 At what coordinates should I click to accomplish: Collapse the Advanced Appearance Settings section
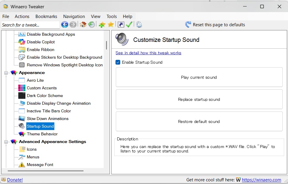(6, 142)
